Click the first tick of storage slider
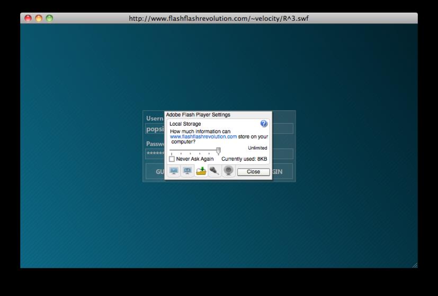 172,154
